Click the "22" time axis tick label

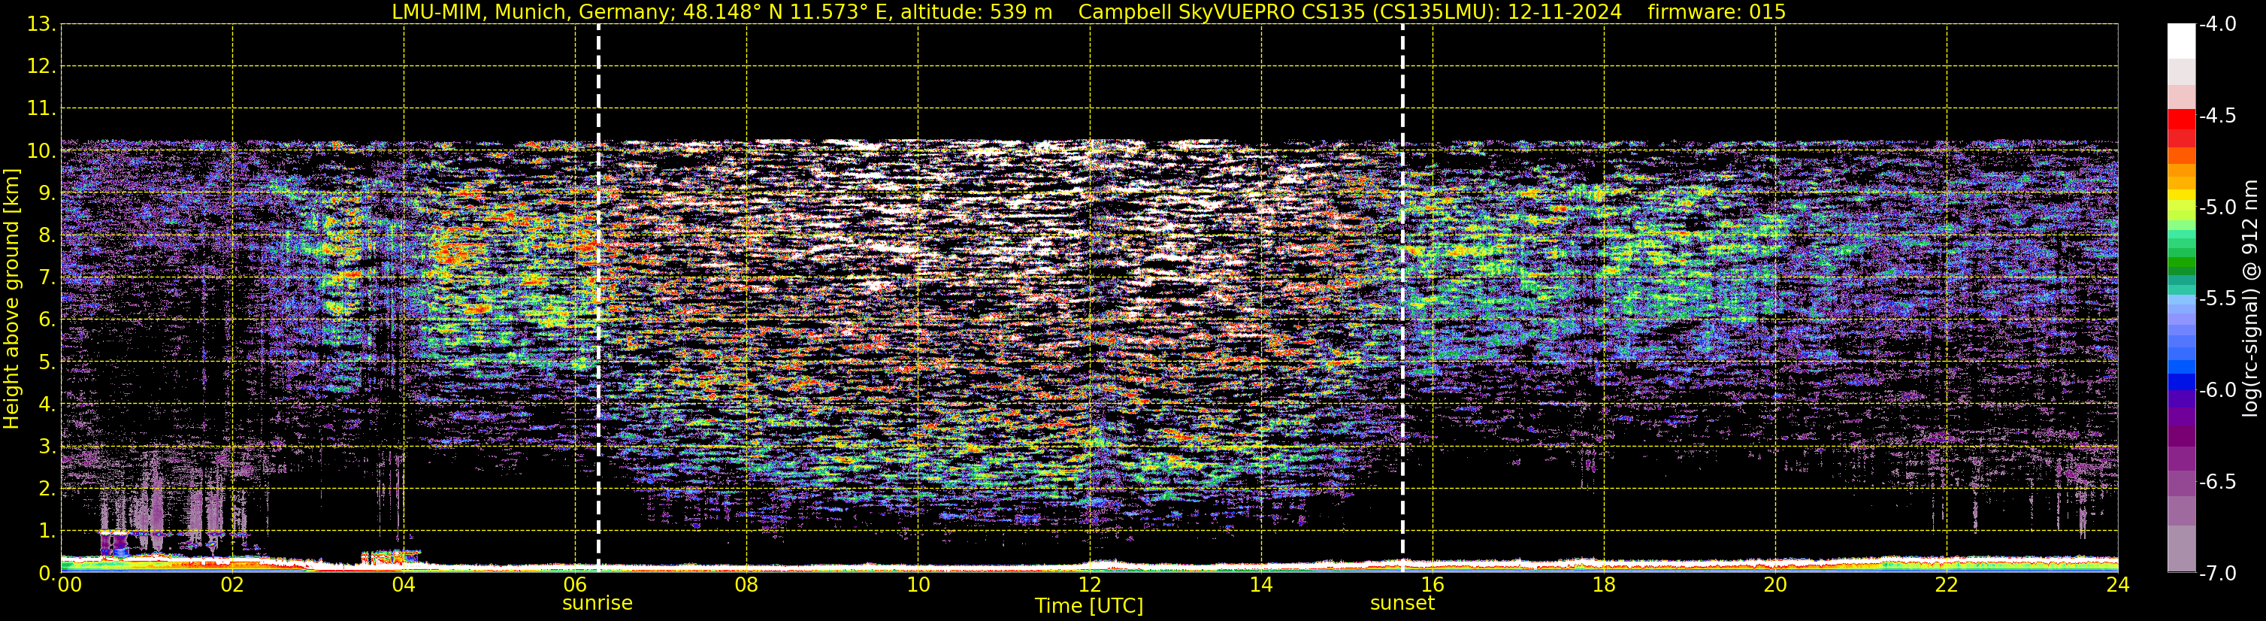tap(1947, 585)
